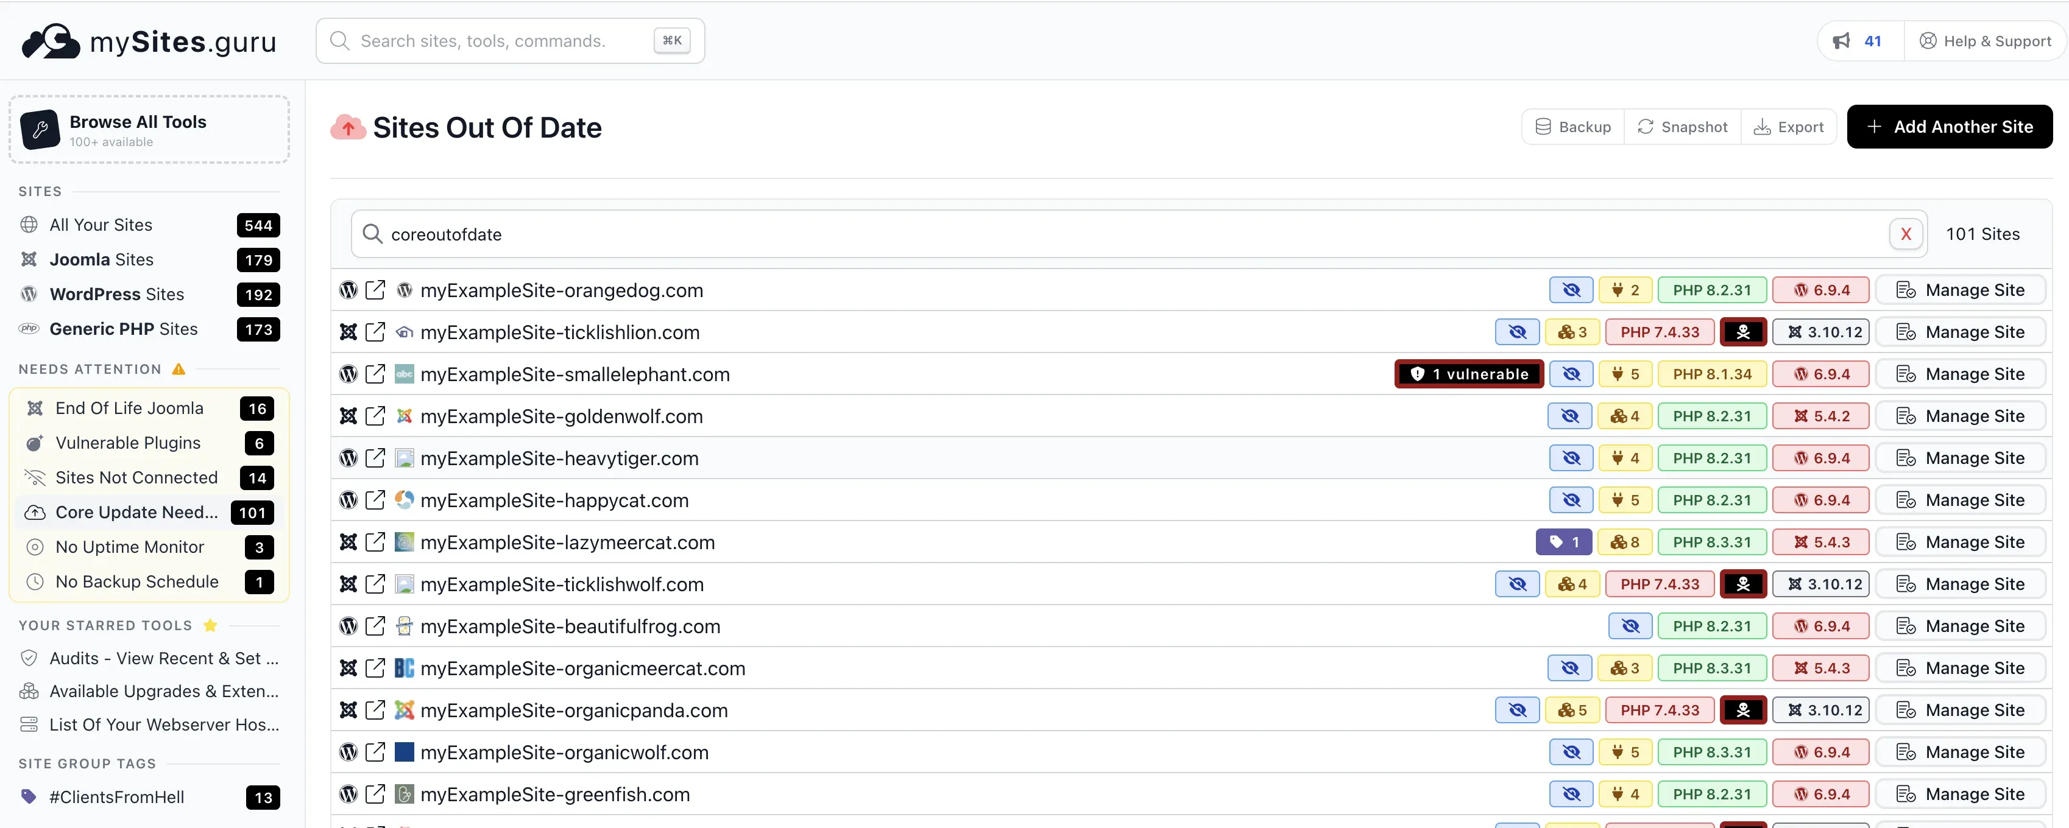This screenshot has height=828, width=2069.
Task: Click Add Another Site
Action: [x=1950, y=127]
